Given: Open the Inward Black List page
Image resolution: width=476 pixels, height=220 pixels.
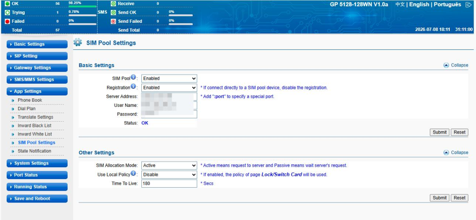Looking at the screenshot, I should tap(34, 125).
